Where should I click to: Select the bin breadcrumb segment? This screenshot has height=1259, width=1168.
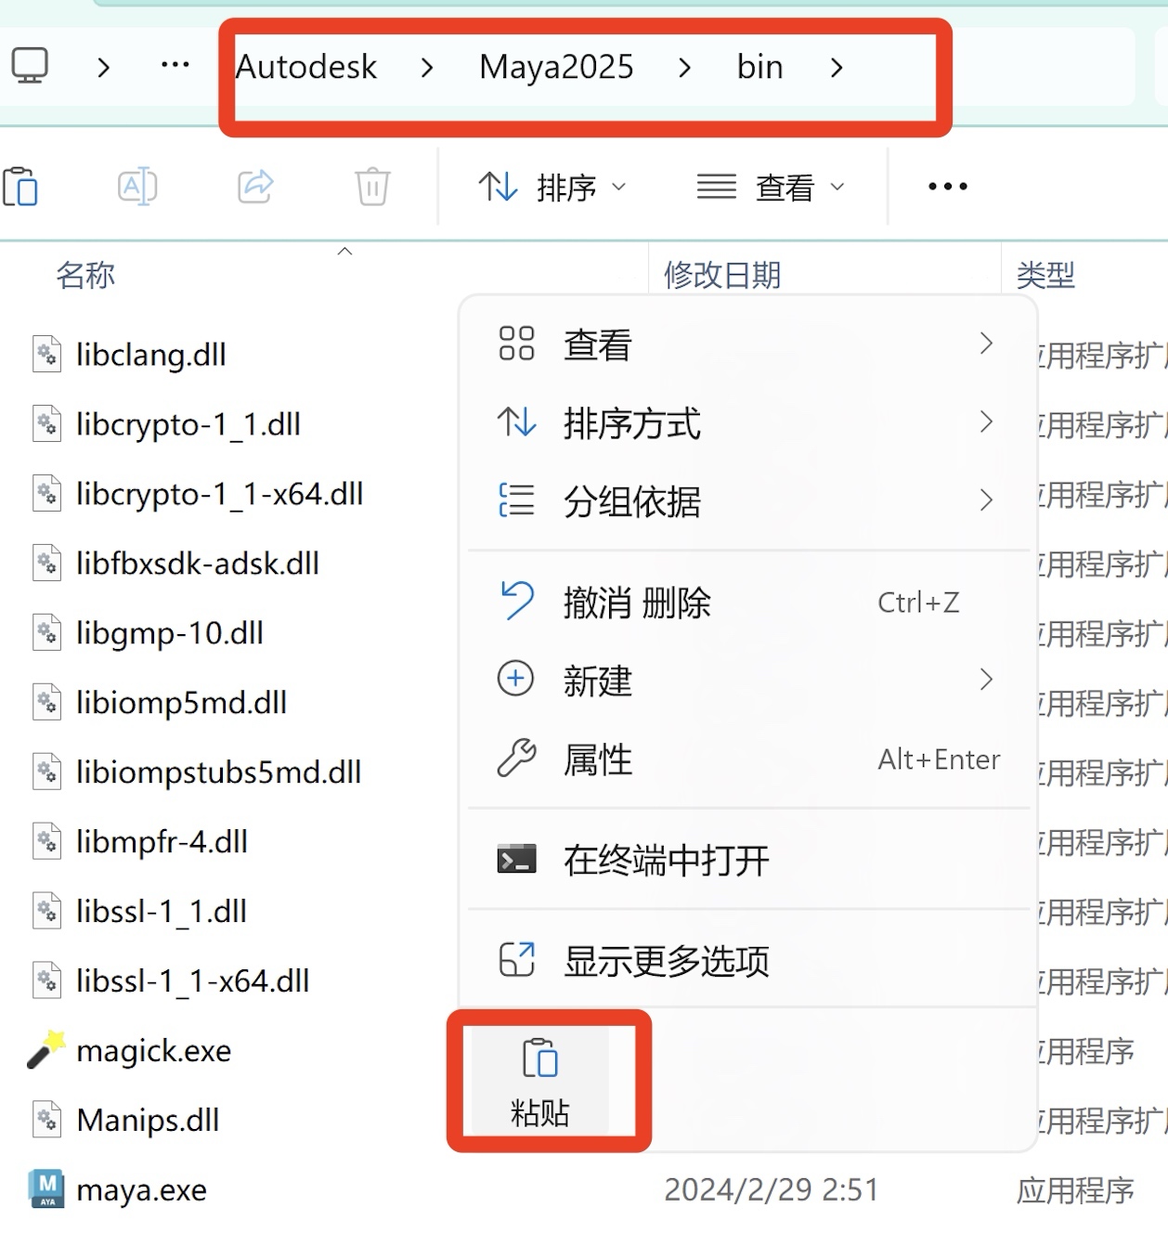point(759,67)
